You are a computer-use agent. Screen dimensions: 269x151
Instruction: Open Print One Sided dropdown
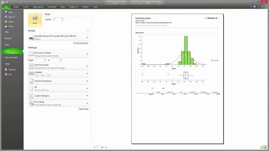(87, 66)
